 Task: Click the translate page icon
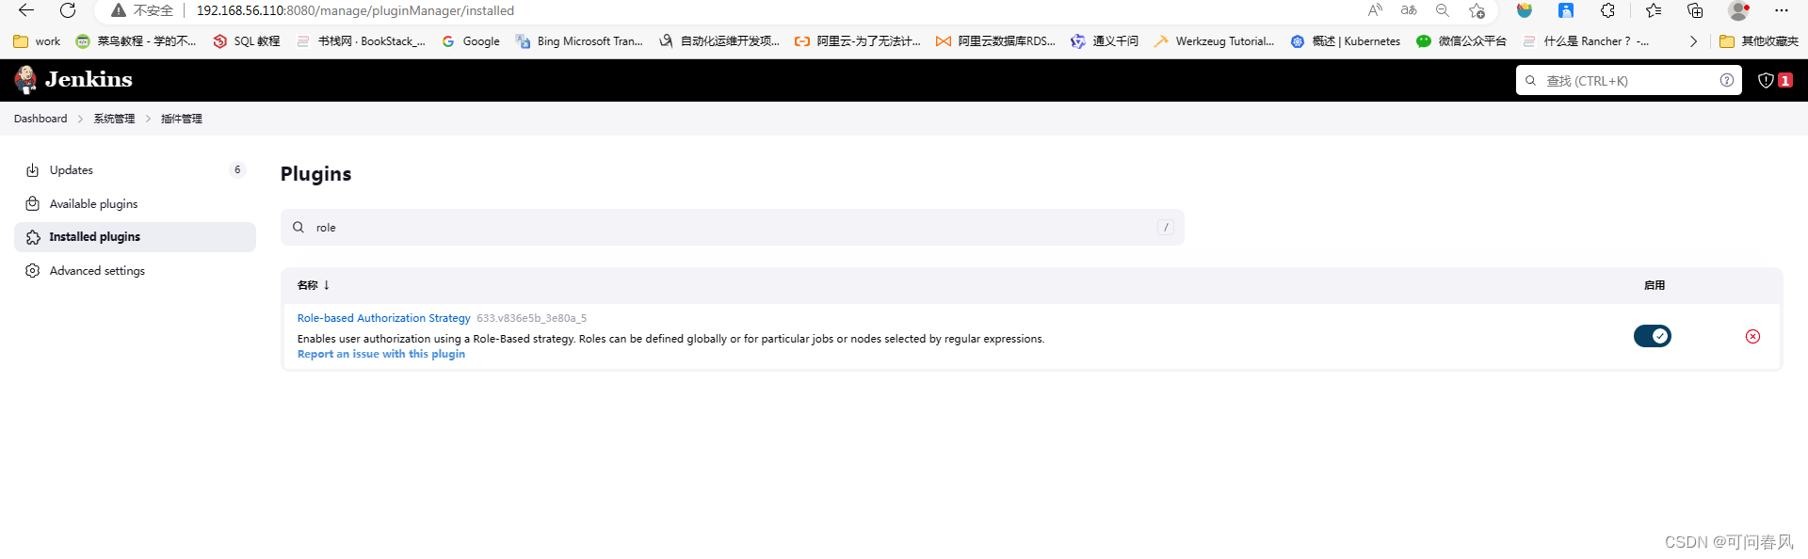tap(1409, 10)
